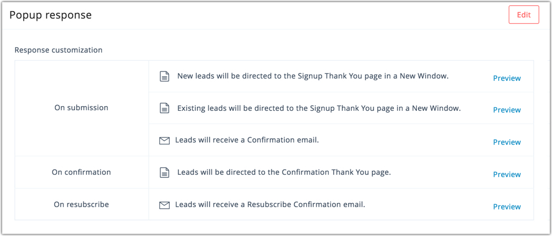Click the Edit button in Popup response
Image resolution: width=552 pixels, height=236 pixels.
[523, 15]
